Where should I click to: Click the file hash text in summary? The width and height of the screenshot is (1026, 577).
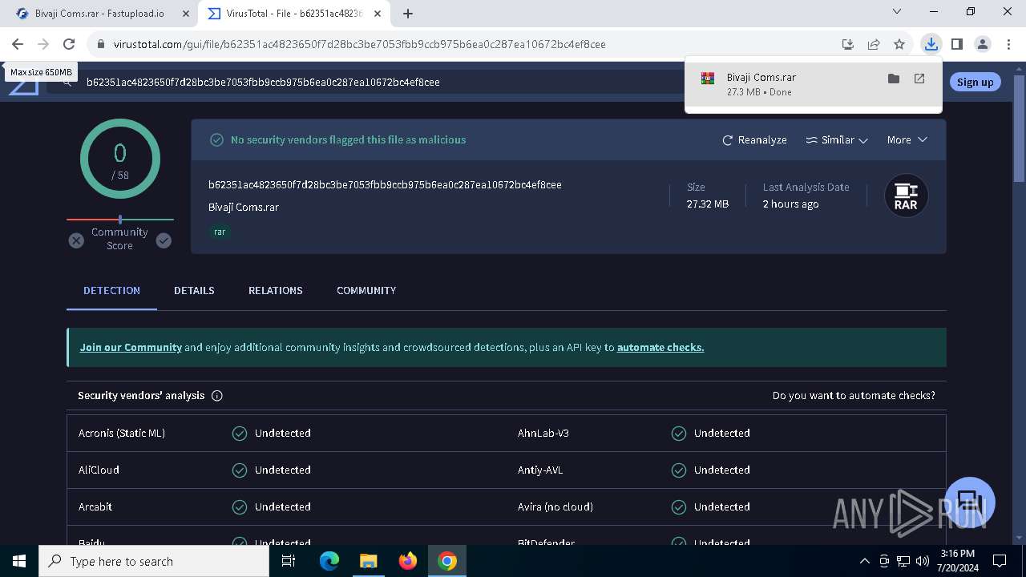pyautogui.click(x=385, y=184)
